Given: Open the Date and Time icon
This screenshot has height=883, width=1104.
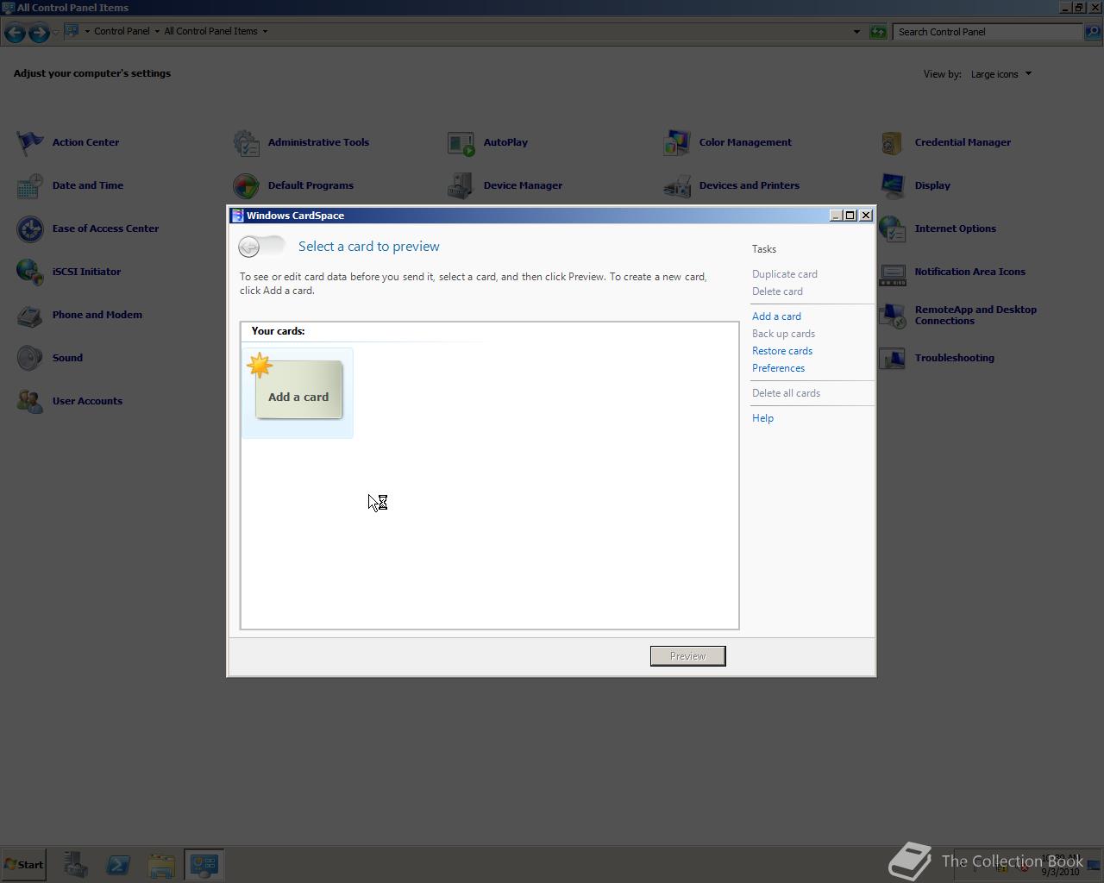Looking at the screenshot, I should tap(30, 185).
